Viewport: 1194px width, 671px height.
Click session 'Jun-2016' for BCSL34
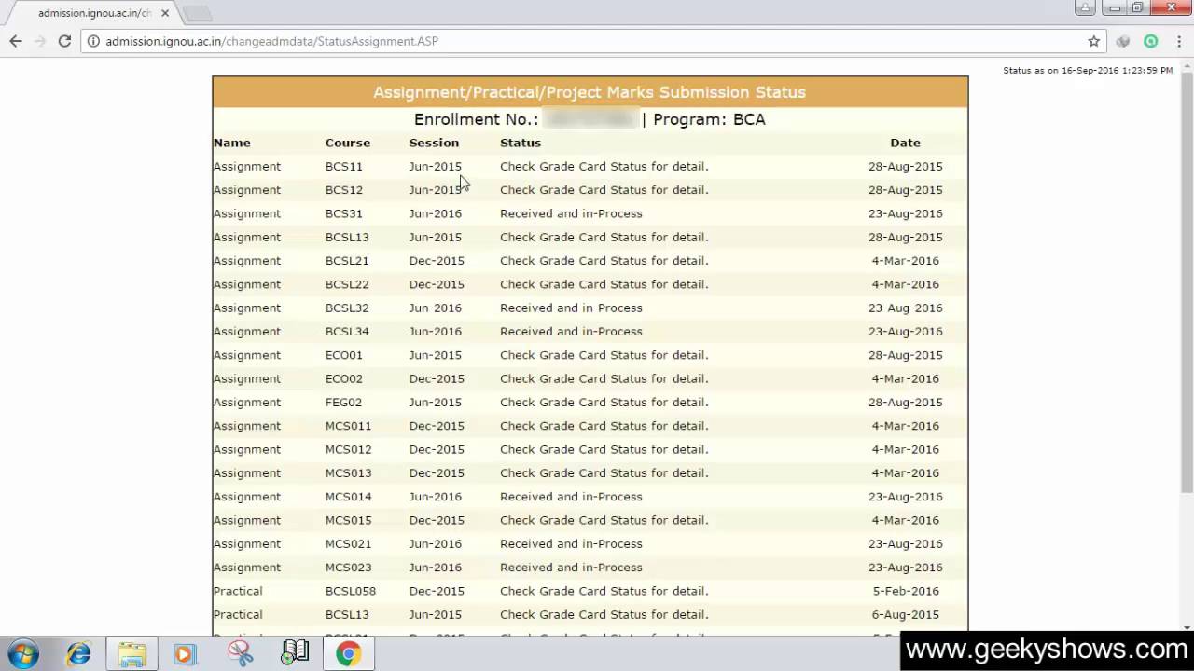[435, 331]
